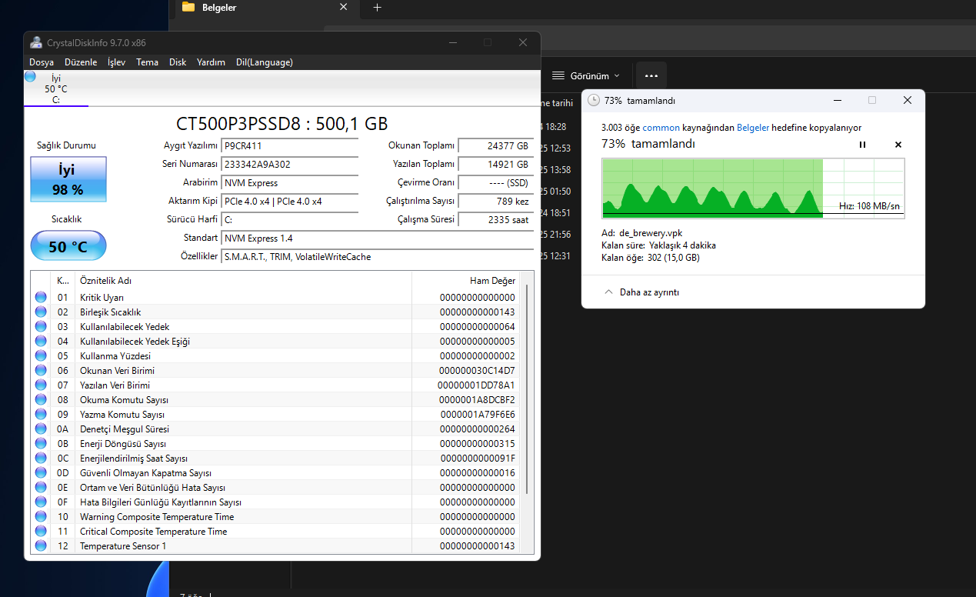Click the clock icon in copy dialog title
The width and height of the screenshot is (976, 597).
point(594,101)
